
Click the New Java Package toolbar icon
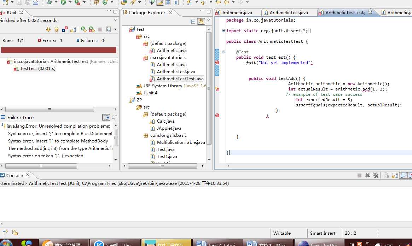click(x=97, y=2)
